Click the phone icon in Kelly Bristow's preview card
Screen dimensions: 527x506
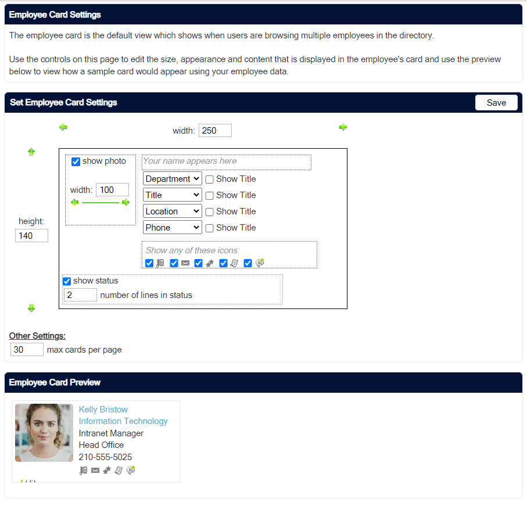[83, 471]
